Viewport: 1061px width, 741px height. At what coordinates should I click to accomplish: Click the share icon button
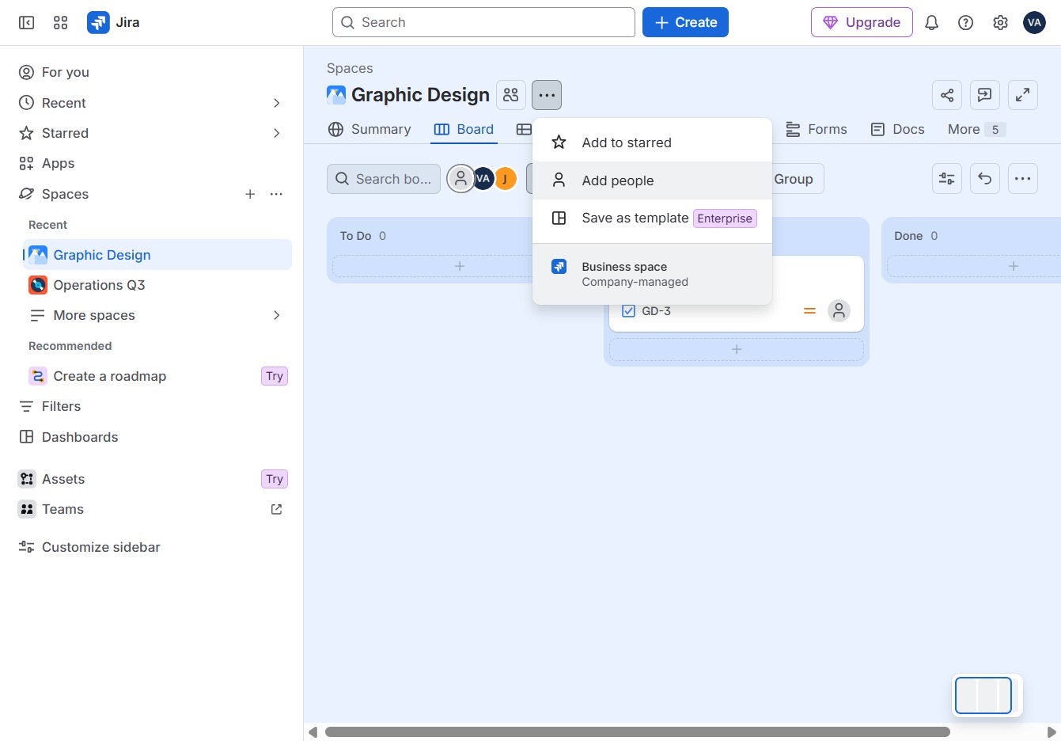click(947, 95)
